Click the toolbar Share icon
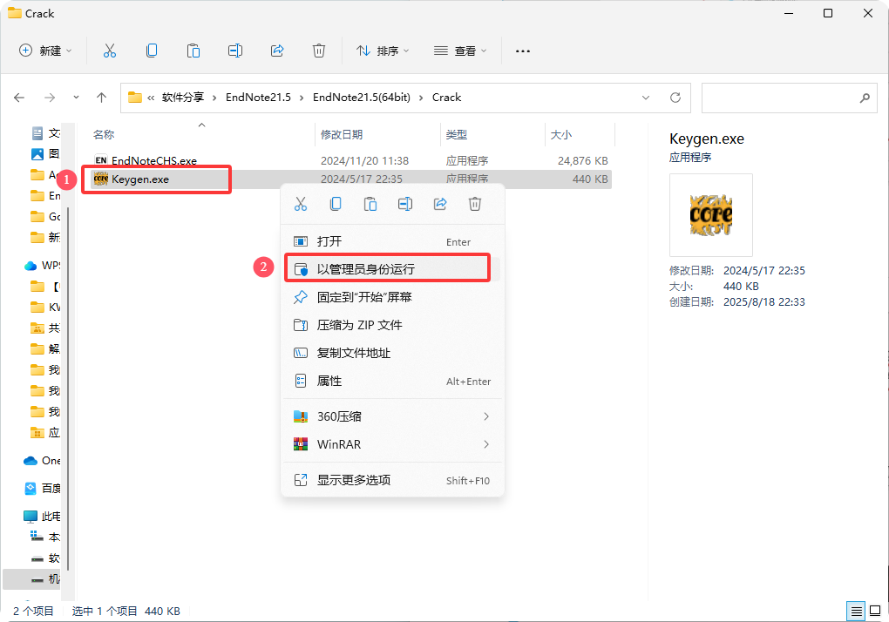This screenshot has width=889, height=622. pyautogui.click(x=277, y=51)
